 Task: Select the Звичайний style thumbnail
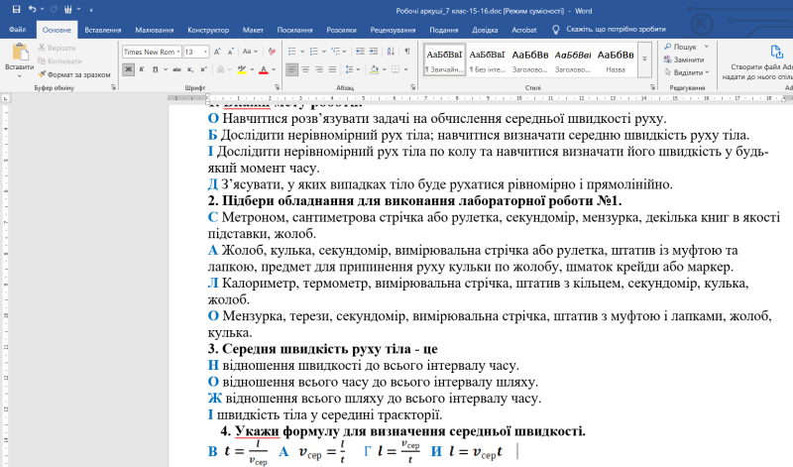click(x=444, y=61)
